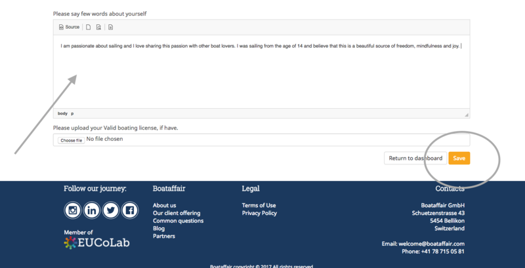The width and height of the screenshot is (525, 268).
Task: Click the welcome@boataffair.com email address
Action: 431,244
